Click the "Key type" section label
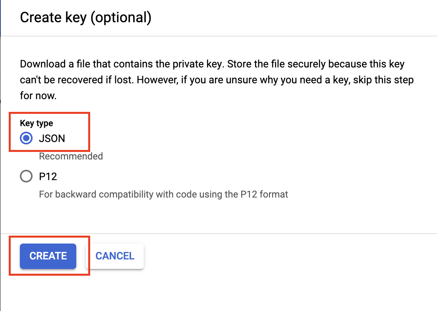The image size is (437, 311). click(36, 123)
